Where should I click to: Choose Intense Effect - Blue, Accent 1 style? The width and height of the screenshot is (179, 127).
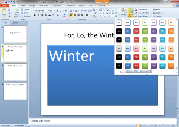(128, 66)
